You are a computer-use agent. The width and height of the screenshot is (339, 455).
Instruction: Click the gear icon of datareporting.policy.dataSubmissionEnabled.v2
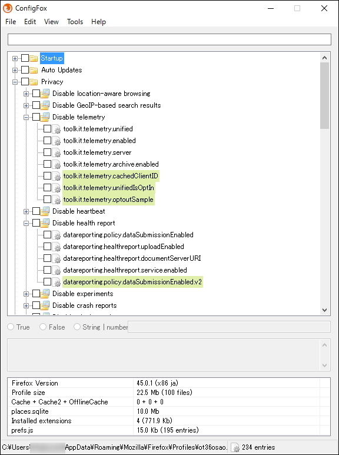coord(56,282)
